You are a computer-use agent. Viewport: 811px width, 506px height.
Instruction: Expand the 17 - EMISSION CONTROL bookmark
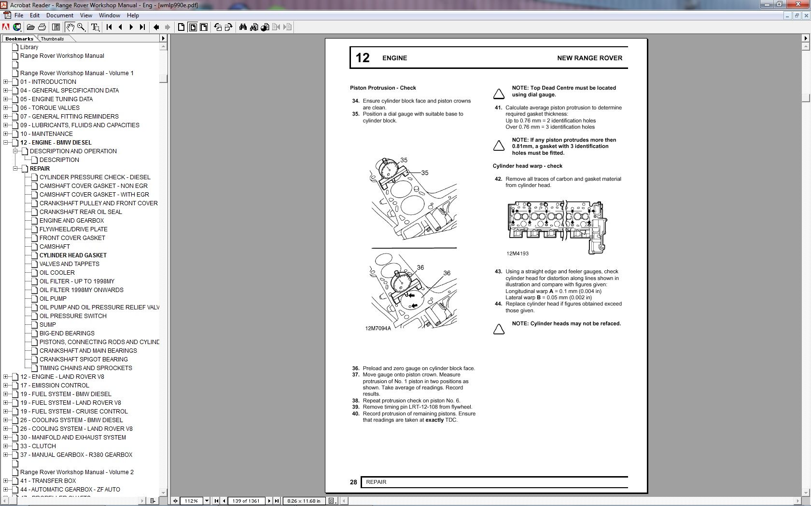click(6, 386)
